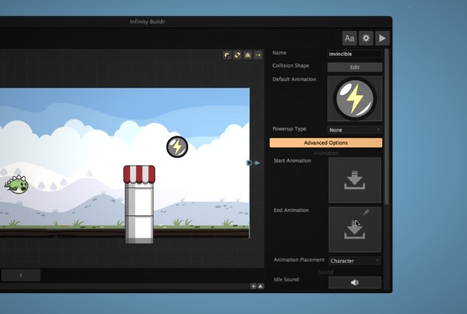Click the yellow right-arrow tool icon

coord(258,55)
